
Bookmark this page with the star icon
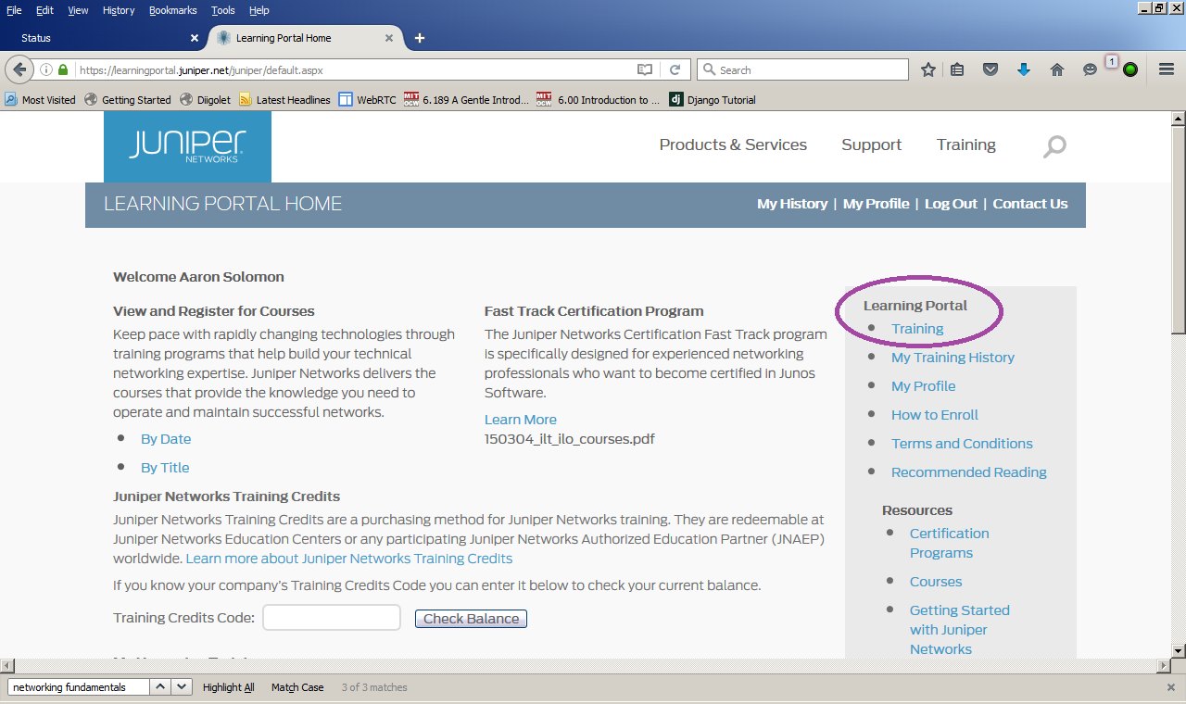[x=927, y=70]
